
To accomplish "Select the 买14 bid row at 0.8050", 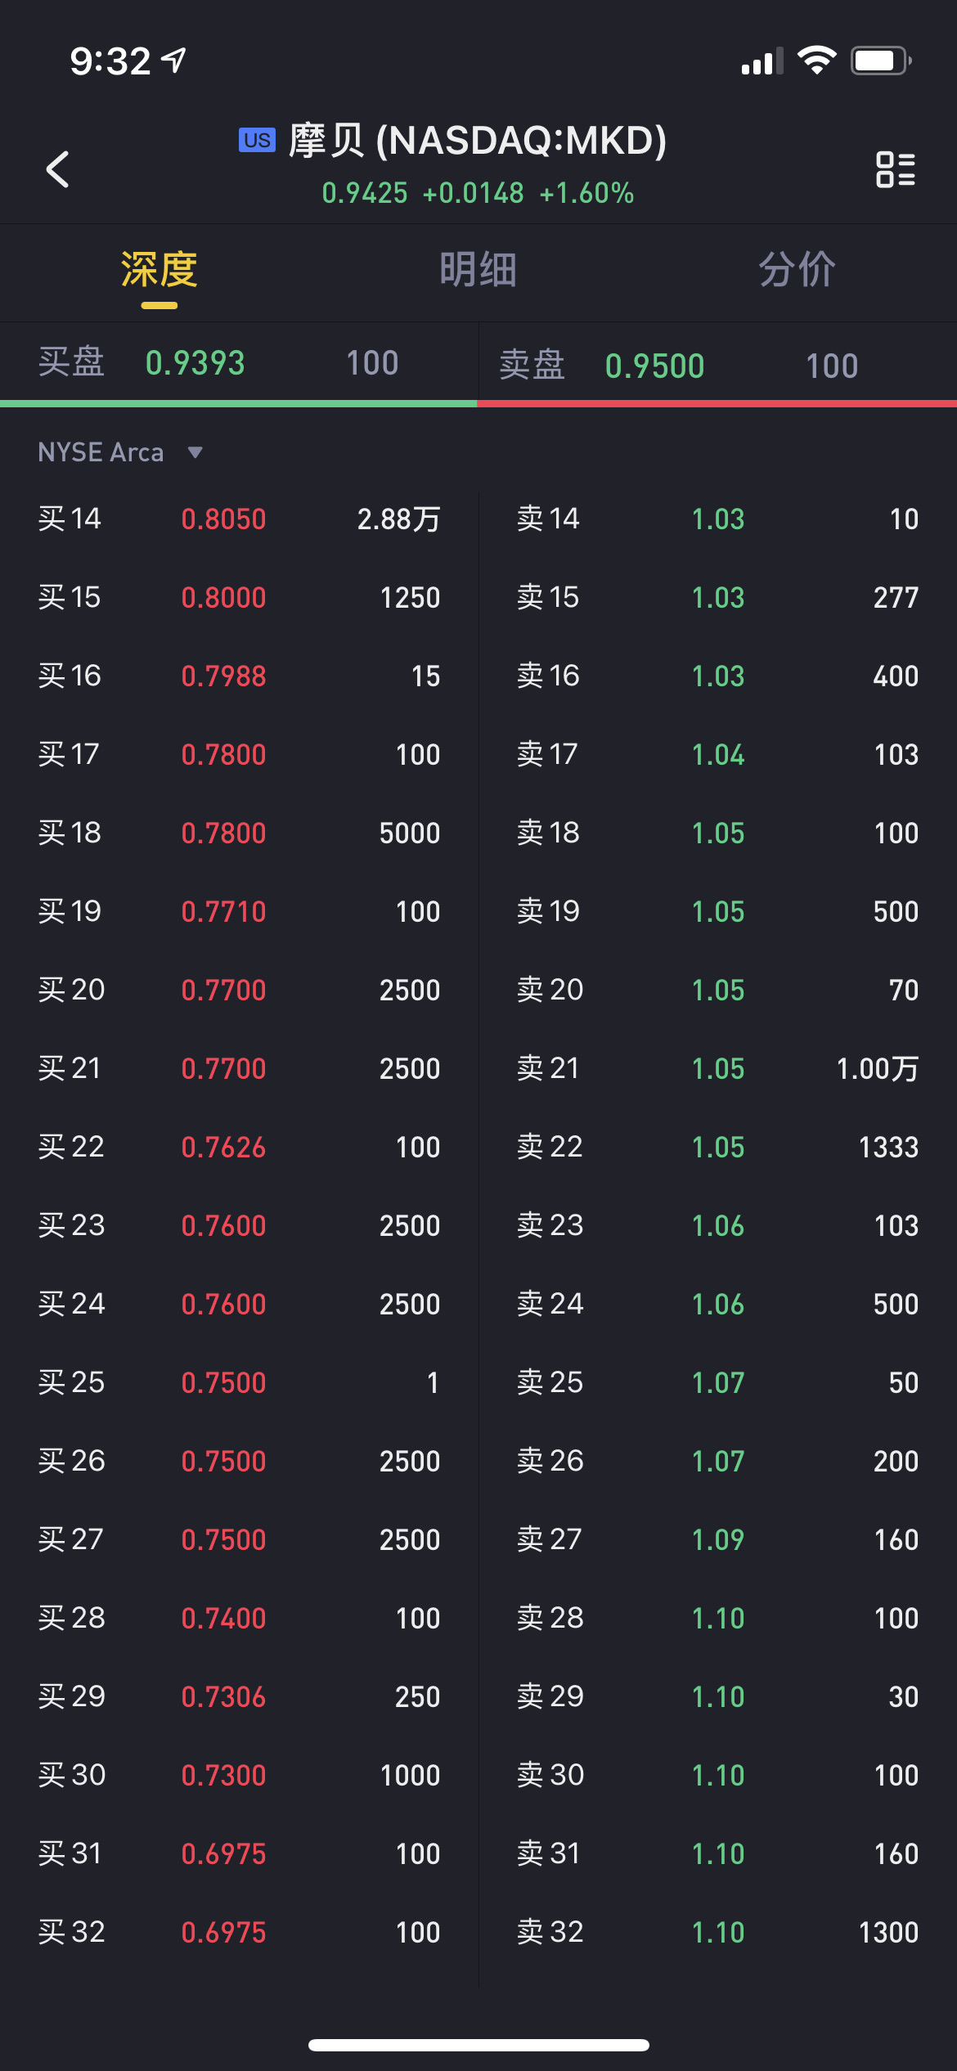I will tap(239, 519).
